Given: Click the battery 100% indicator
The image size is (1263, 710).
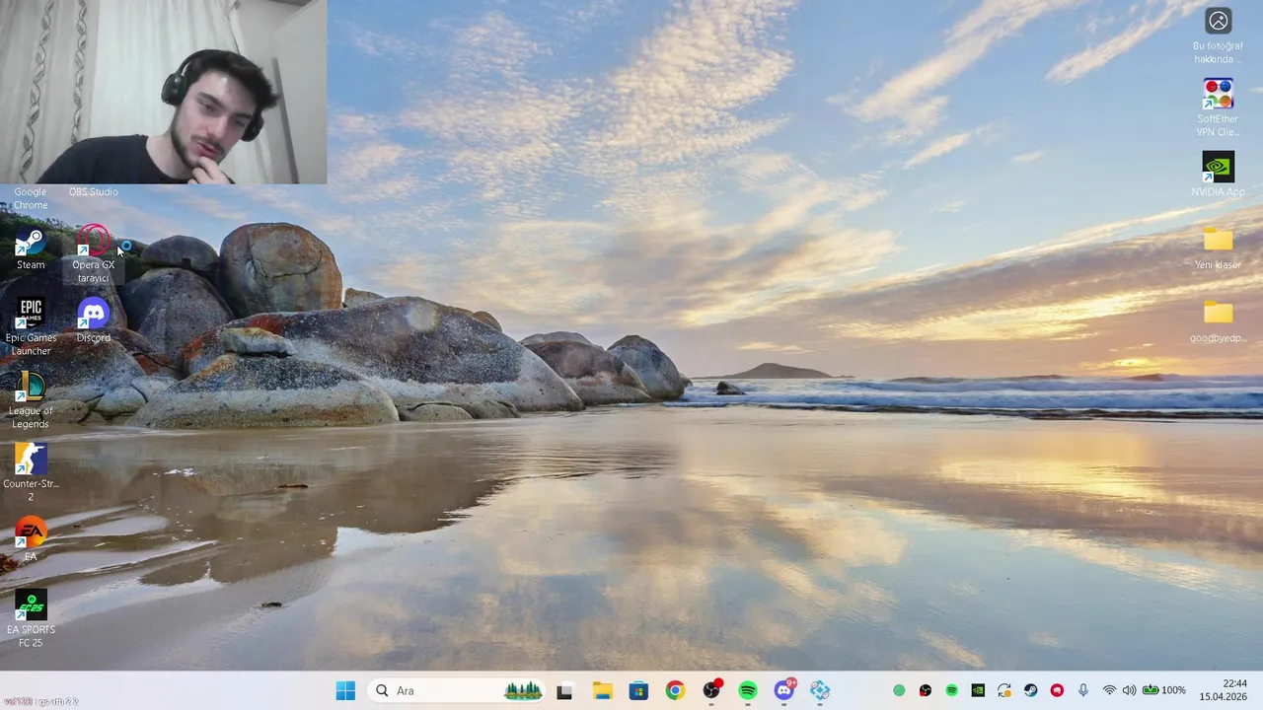Looking at the screenshot, I should (1164, 690).
